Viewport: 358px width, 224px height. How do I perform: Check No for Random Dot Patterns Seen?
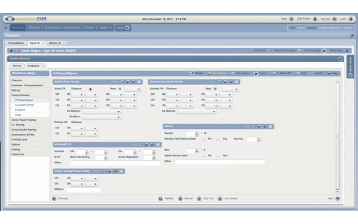[x=205, y=139]
